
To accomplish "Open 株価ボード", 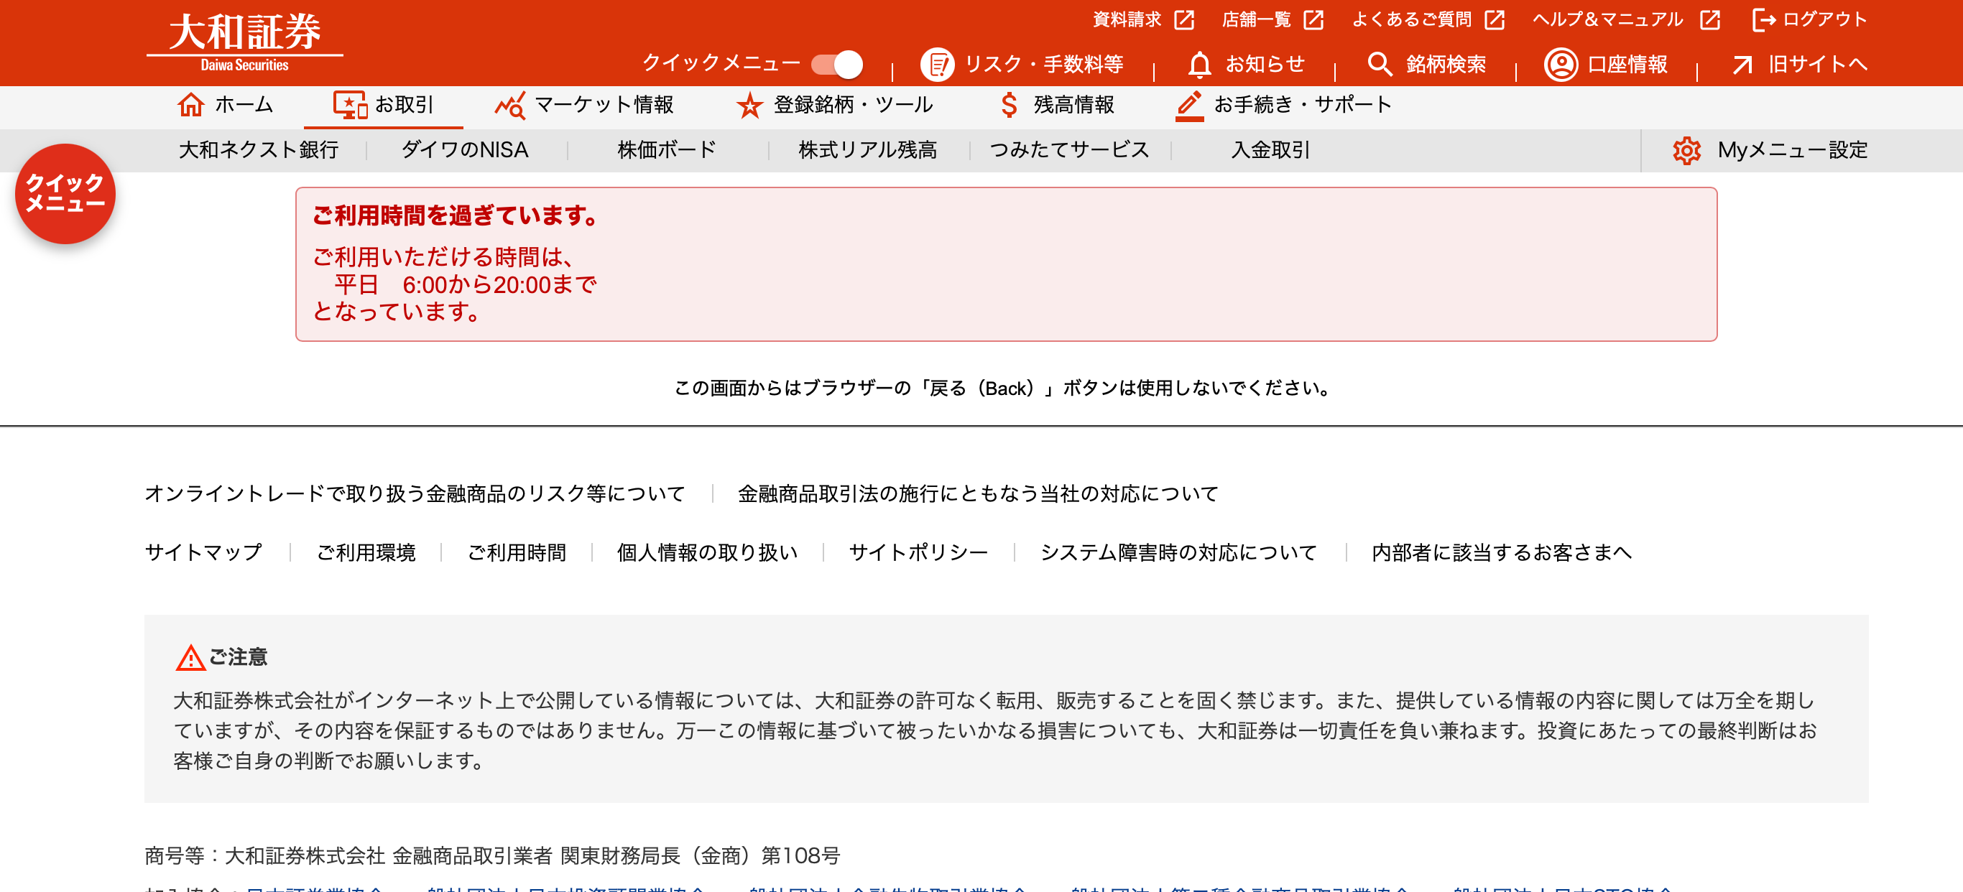I will tap(668, 150).
